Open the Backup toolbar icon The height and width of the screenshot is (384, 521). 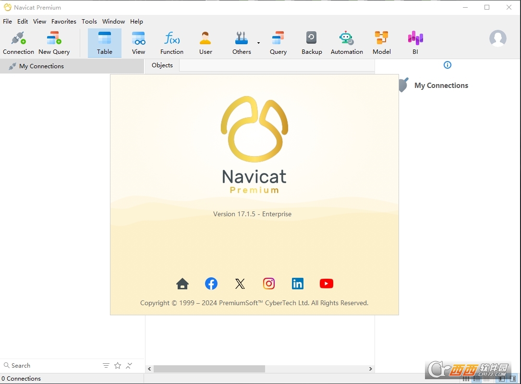pos(312,43)
